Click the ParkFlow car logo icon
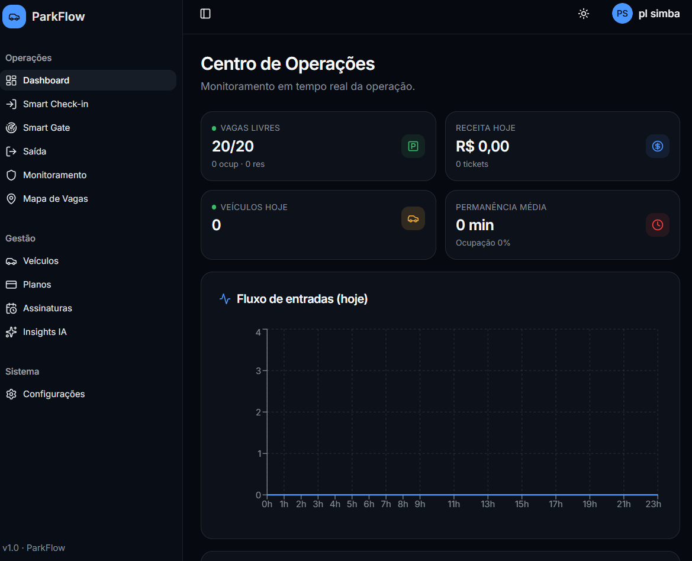 (14, 17)
